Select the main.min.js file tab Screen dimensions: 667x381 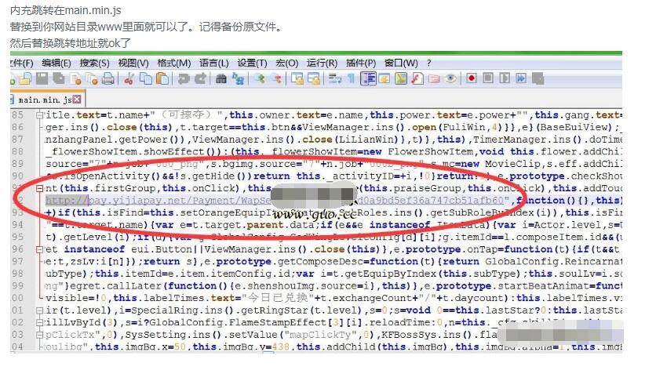point(44,100)
